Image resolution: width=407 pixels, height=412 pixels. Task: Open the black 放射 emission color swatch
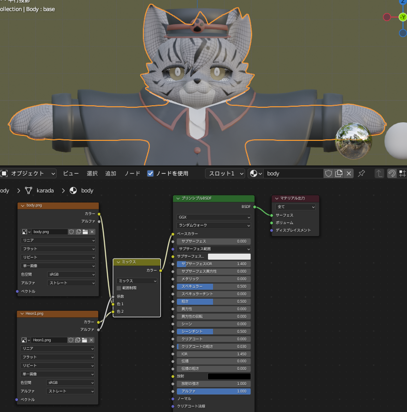229,376
